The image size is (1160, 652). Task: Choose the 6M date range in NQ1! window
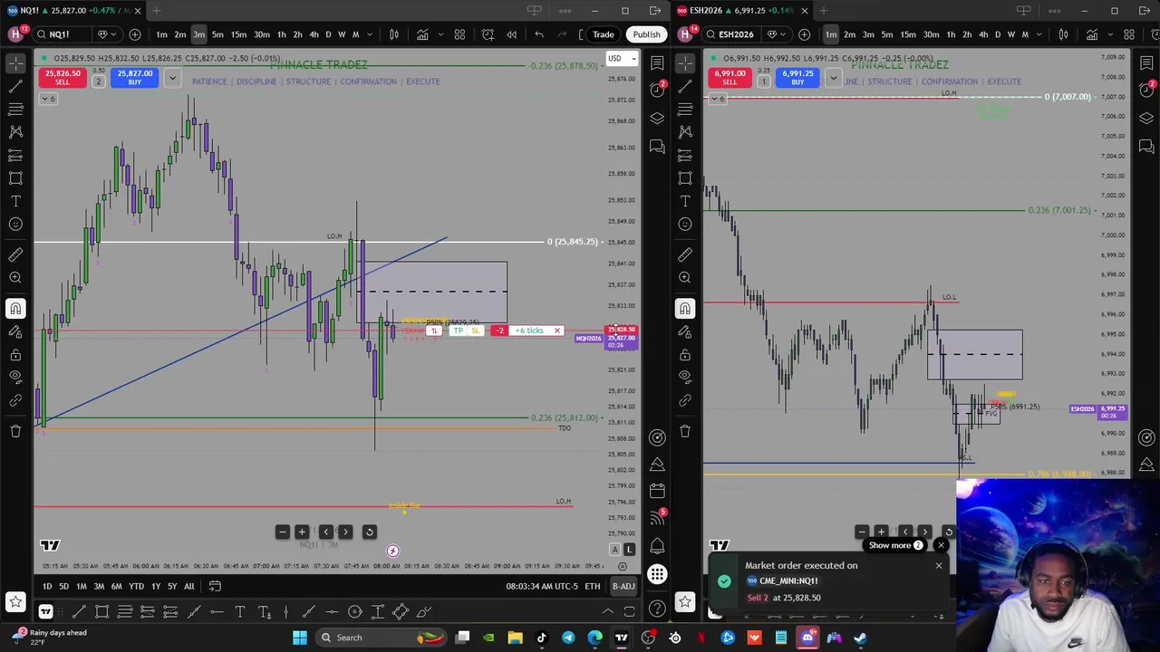[x=116, y=587]
